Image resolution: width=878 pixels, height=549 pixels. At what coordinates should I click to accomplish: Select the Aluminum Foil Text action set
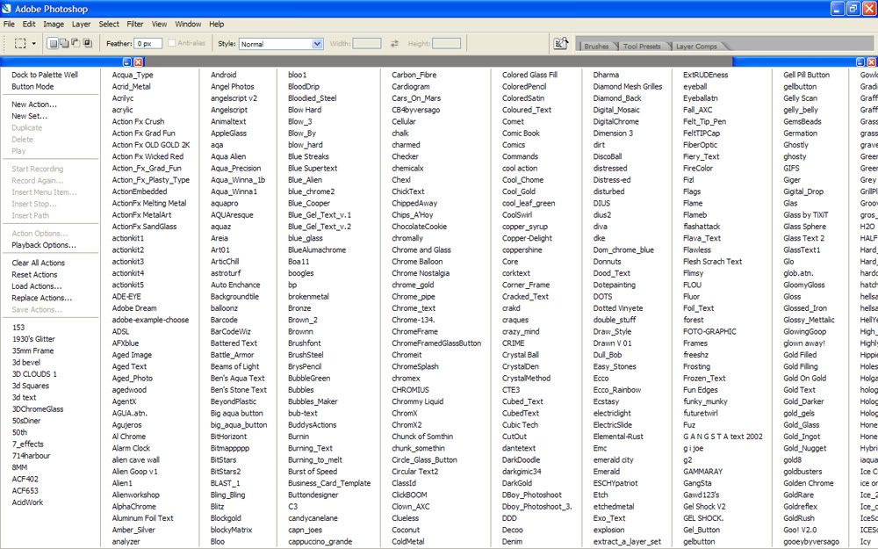click(143, 518)
